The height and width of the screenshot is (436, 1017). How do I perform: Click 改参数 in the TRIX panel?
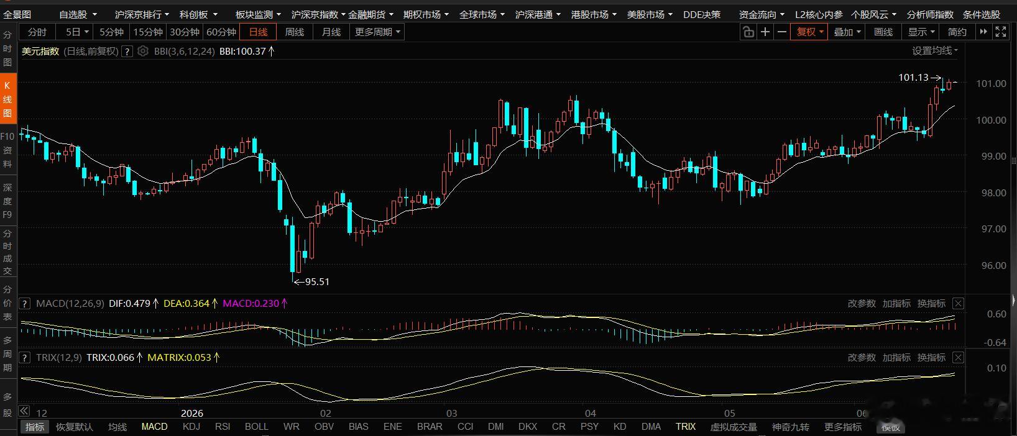pos(862,358)
